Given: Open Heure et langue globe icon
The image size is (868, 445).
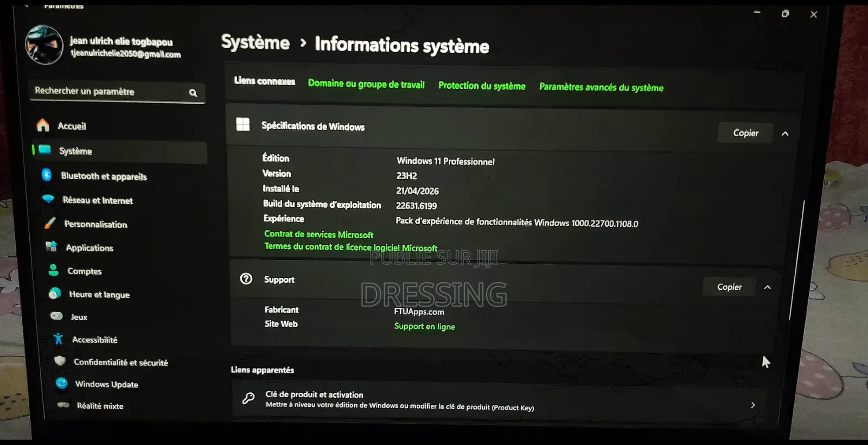Looking at the screenshot, I should coord(55,294).
